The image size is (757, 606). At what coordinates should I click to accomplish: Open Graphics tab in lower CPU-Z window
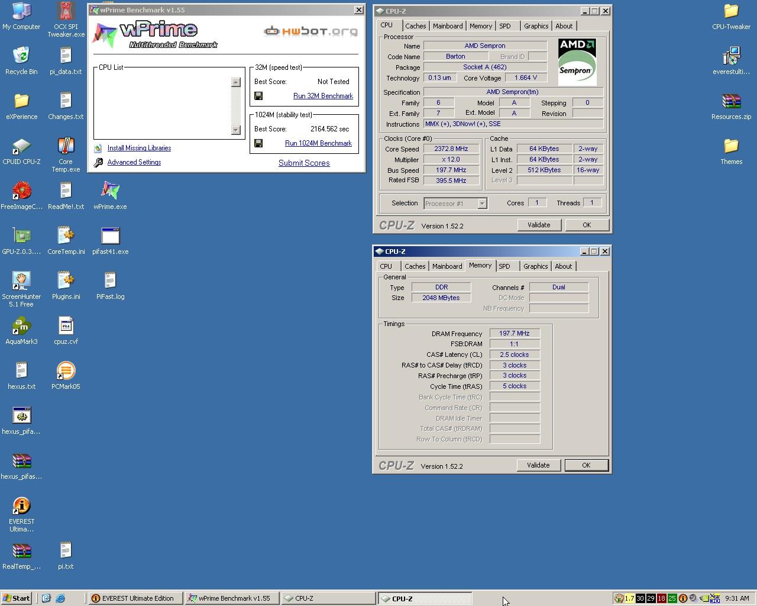pyautogui.click(x=536, y=266)
